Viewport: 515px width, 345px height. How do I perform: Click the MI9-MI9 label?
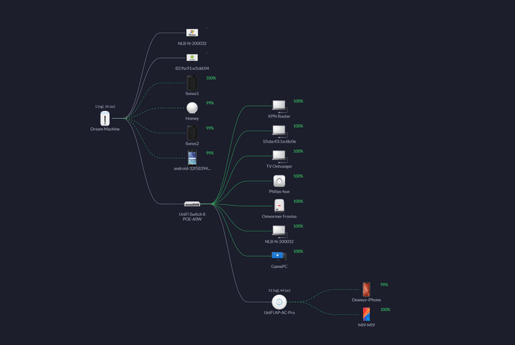366,325
